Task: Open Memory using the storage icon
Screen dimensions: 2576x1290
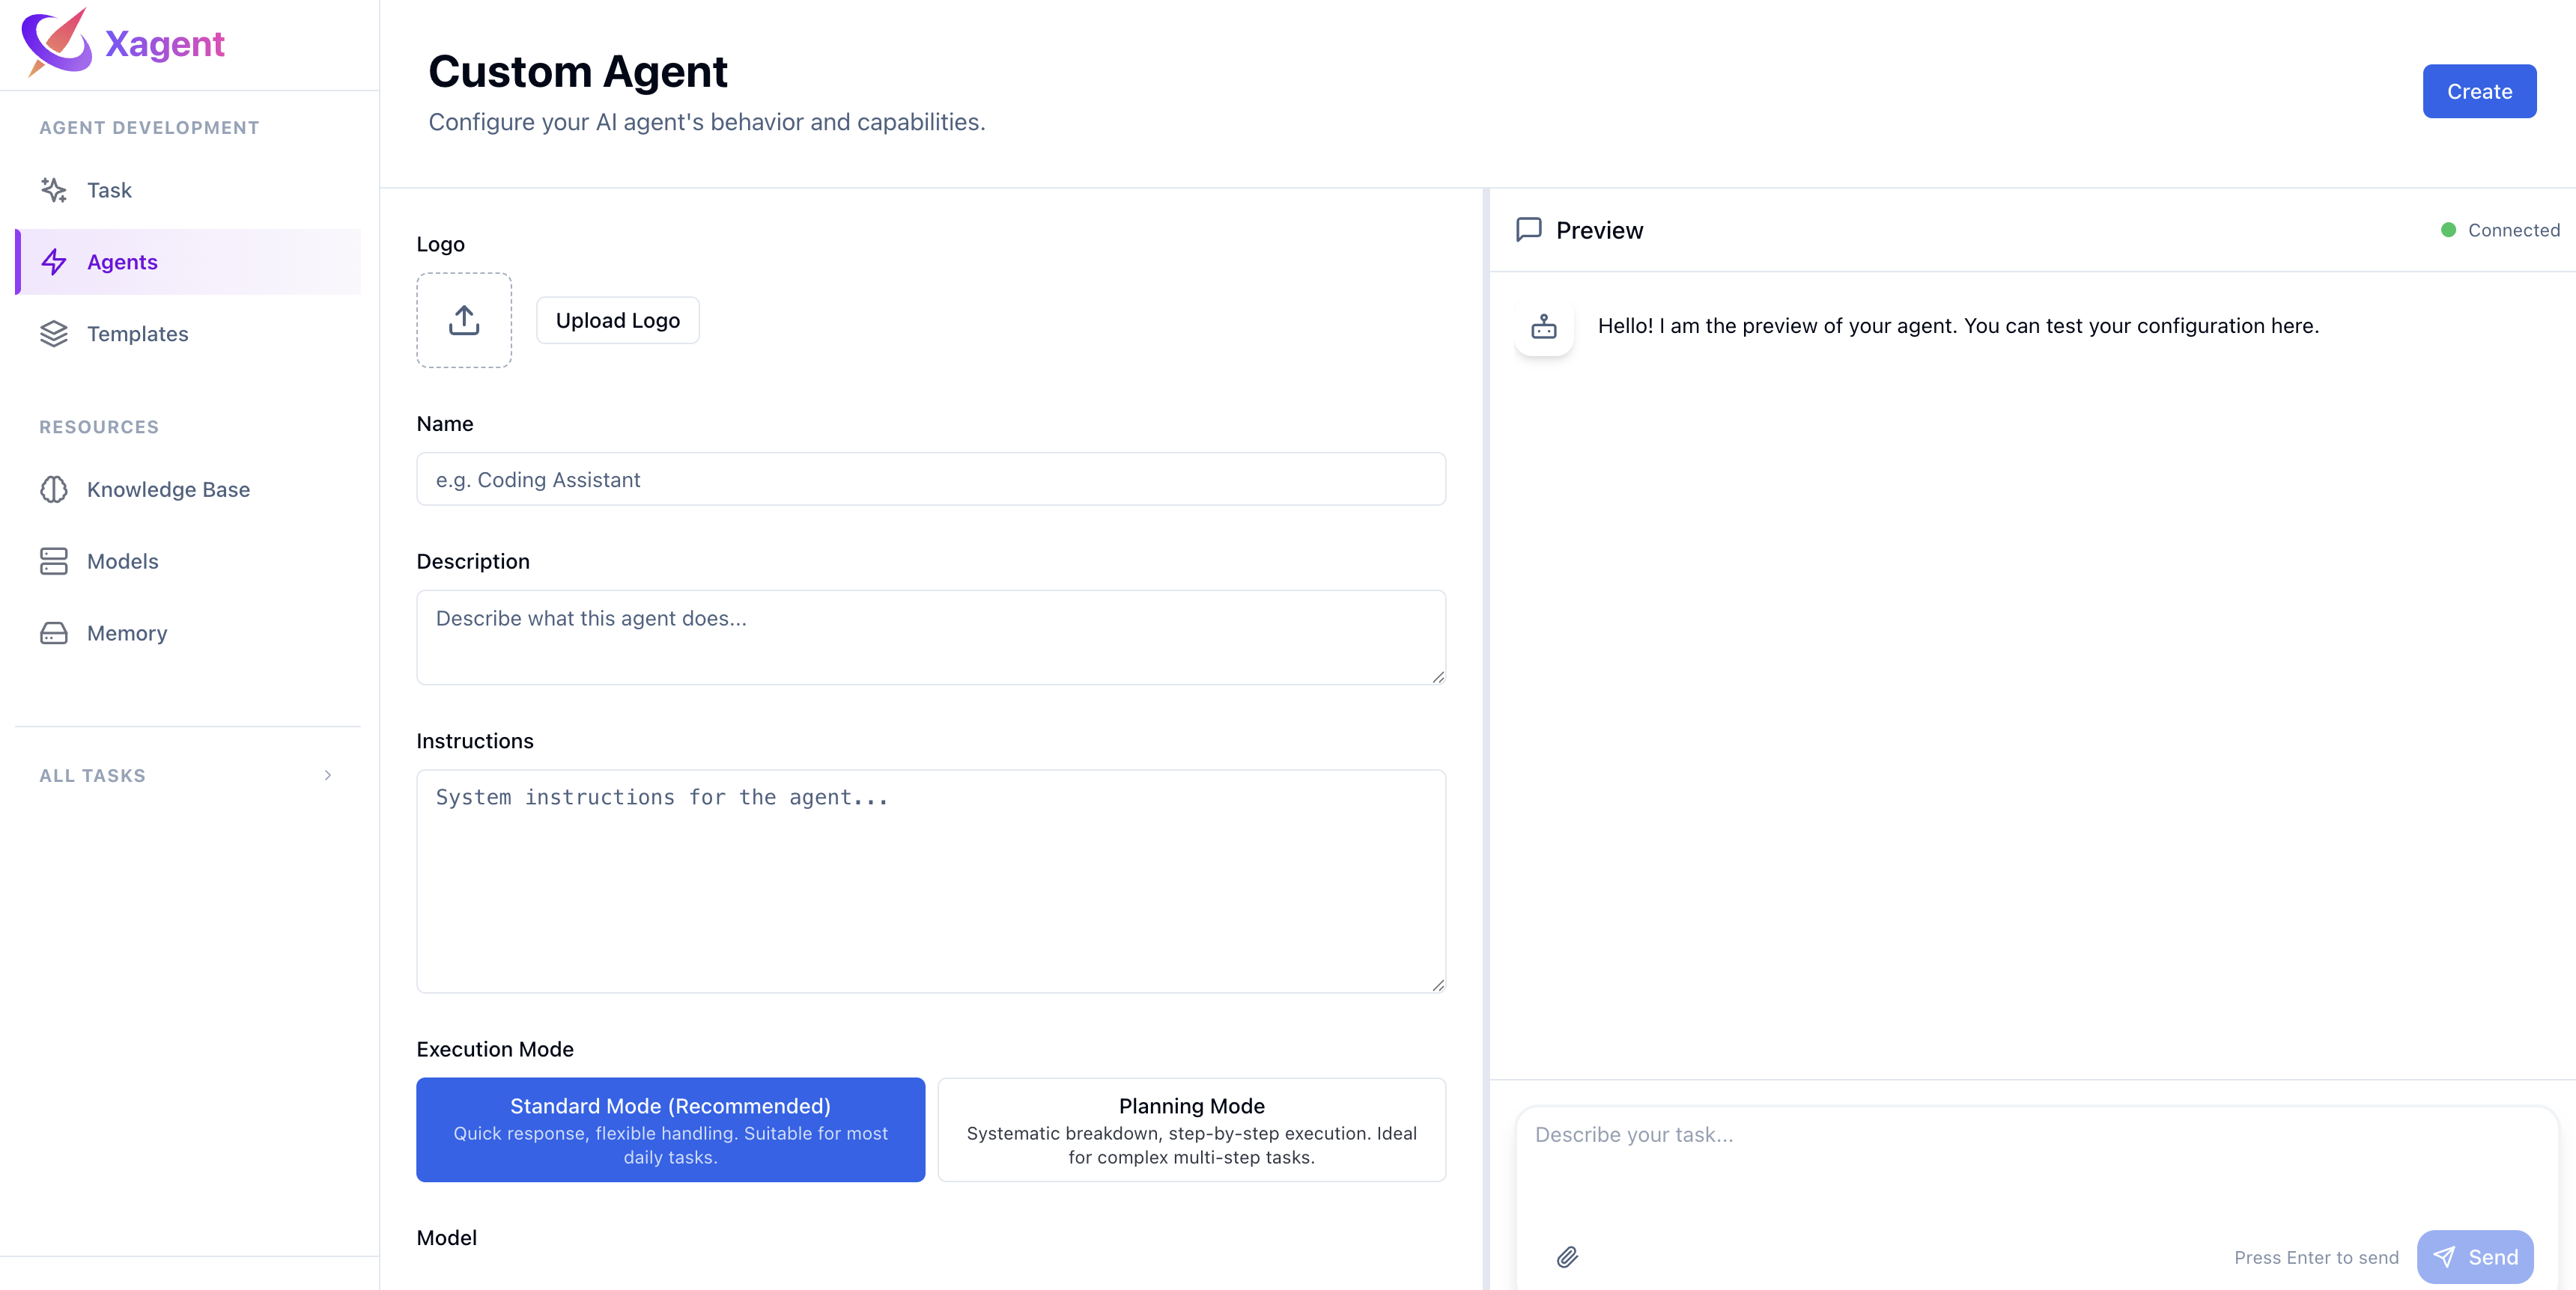Action: 53,632
